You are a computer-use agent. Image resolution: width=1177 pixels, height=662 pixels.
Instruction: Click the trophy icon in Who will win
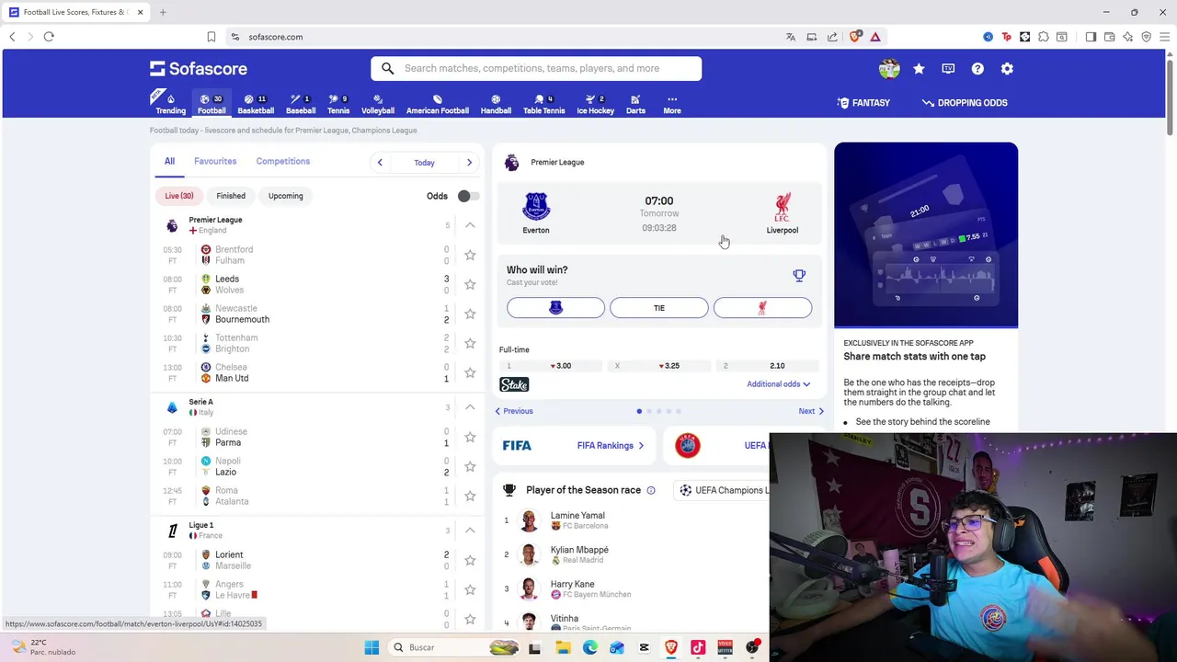[x=799, y=275]
